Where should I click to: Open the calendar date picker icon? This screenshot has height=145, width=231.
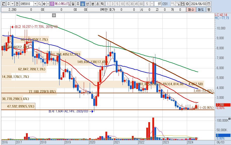209,4
